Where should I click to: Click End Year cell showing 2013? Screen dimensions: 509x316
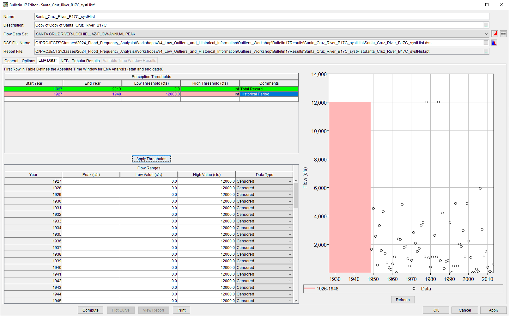pos(92,89)
